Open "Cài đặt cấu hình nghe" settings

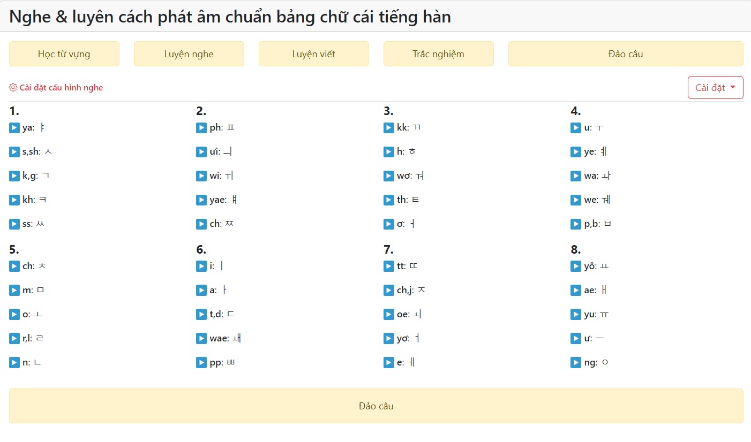point(56,87)
